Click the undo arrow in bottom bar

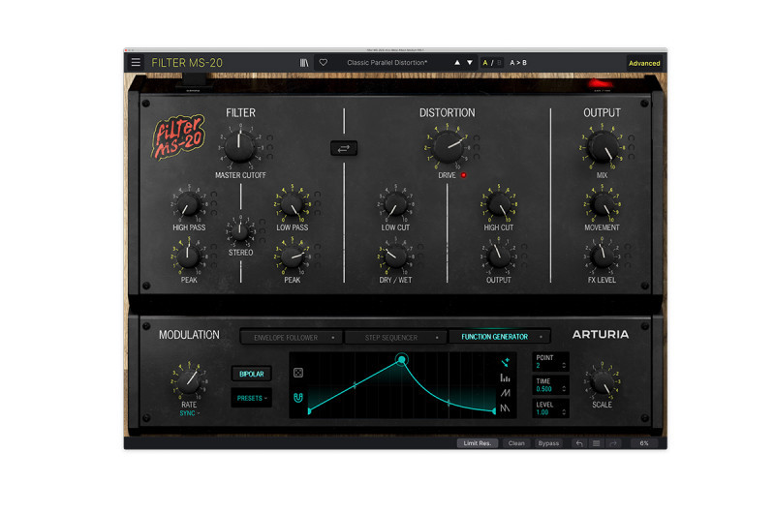579,443
